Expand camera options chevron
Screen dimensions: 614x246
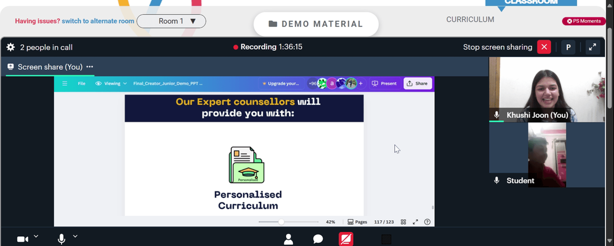tap(36, 236)
